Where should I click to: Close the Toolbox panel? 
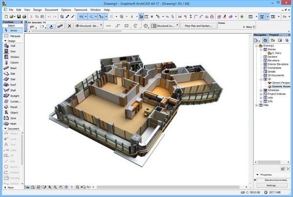point(21,22)
